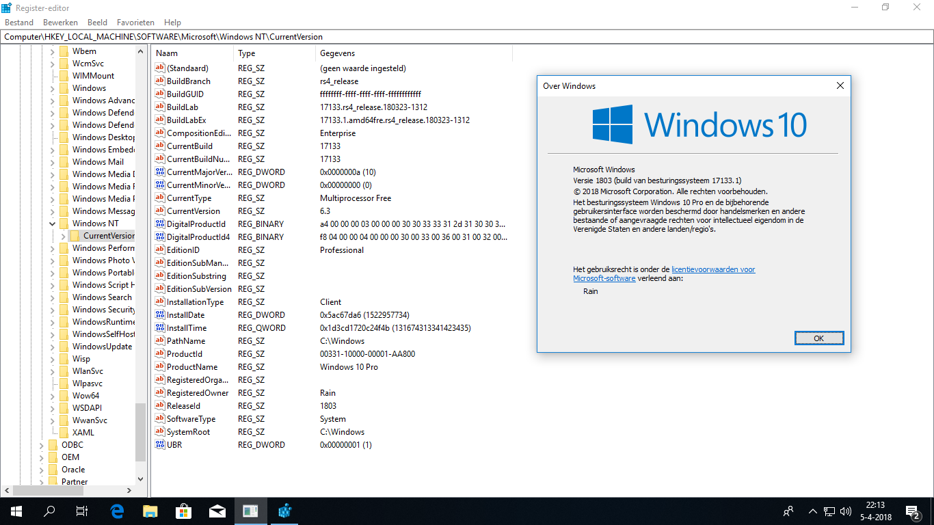
Task: Launch Microsoft Edge from the taskbar
Action: [x=117, y=511]
